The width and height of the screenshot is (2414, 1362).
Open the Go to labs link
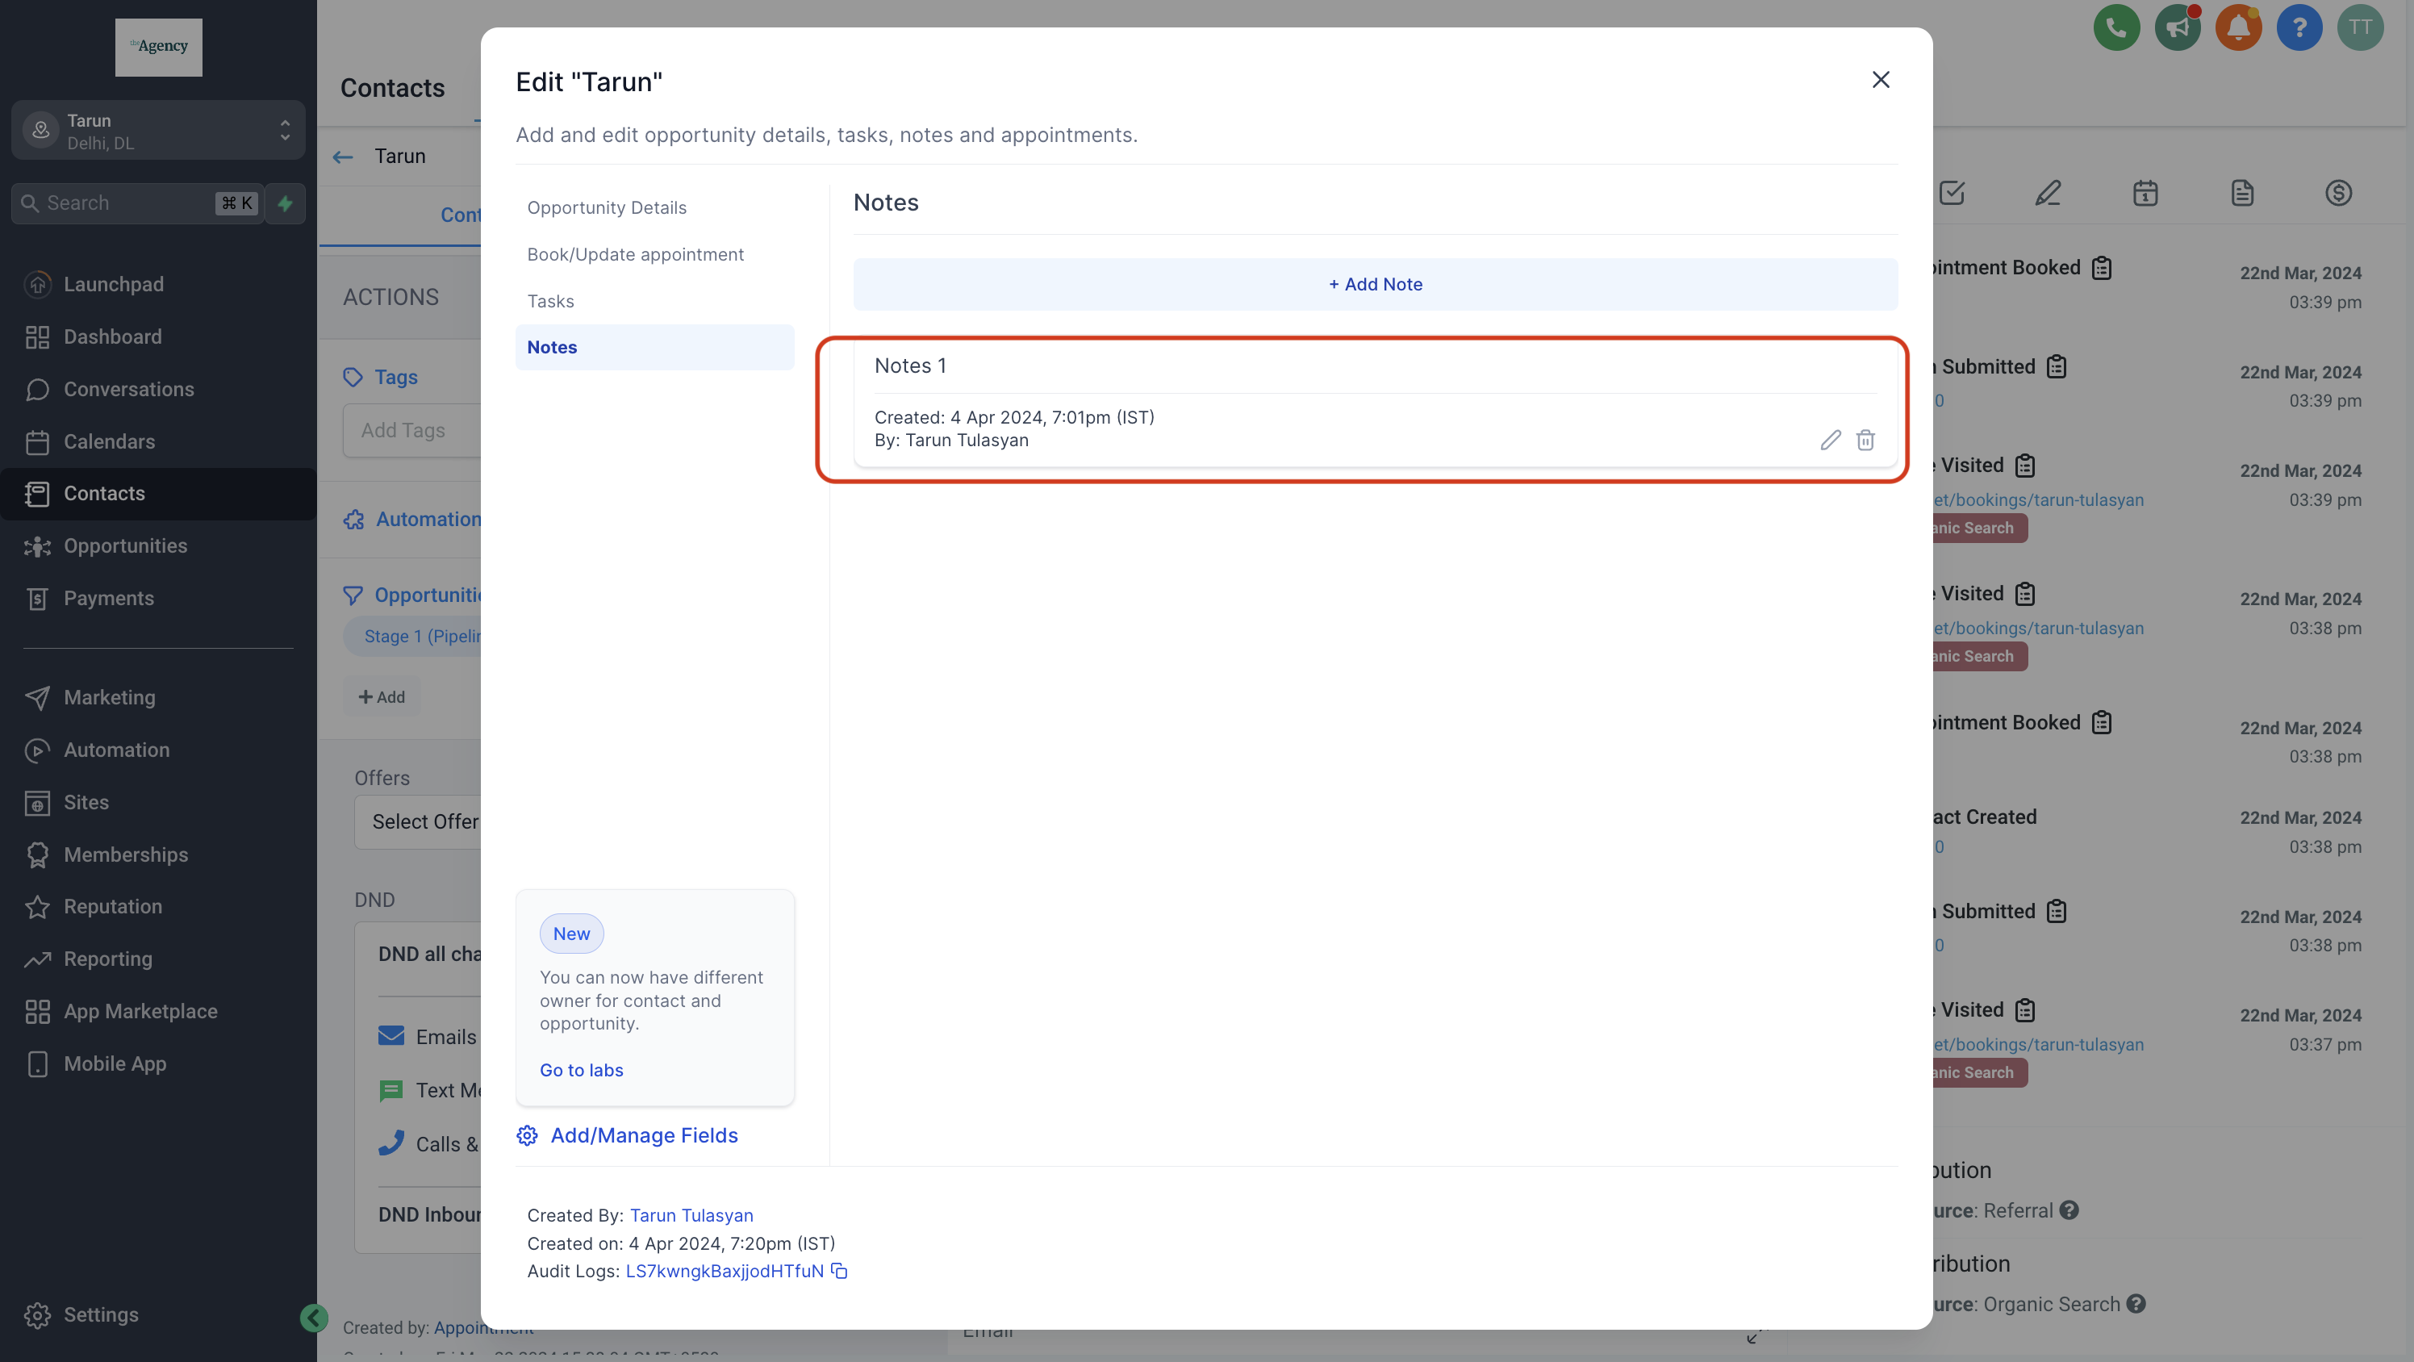(x=581, y=1070)
